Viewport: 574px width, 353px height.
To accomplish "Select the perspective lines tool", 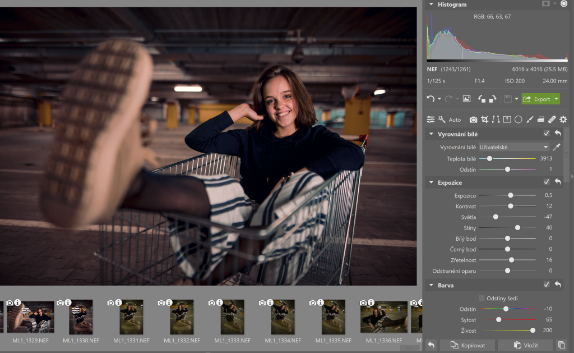I will pyautogui.click(x=496, y=120).
